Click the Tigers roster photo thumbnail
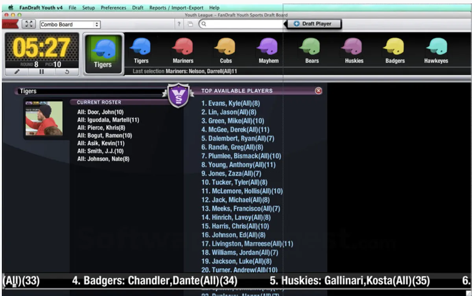Viewport: 472px width, 296px height. click(44, 119)
